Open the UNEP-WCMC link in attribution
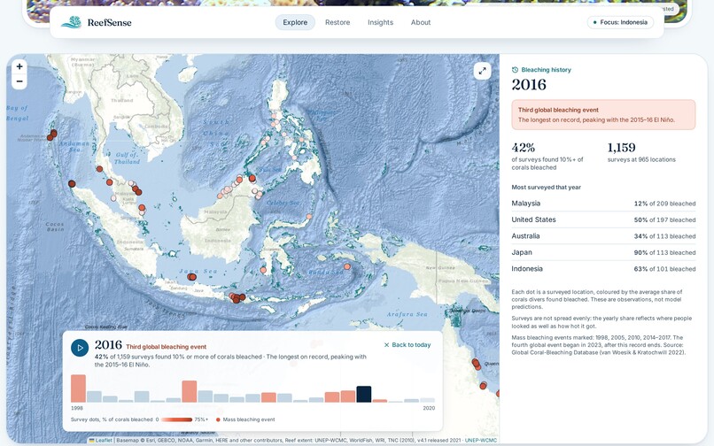Image resolution: width=714 pixels, height=446 pixels. [481, 440]
